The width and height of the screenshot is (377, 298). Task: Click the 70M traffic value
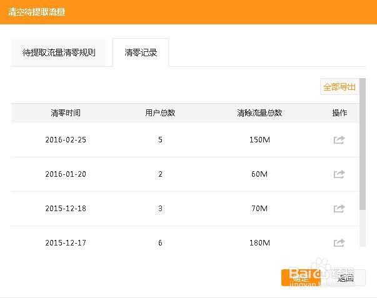[x=259, y=209]
